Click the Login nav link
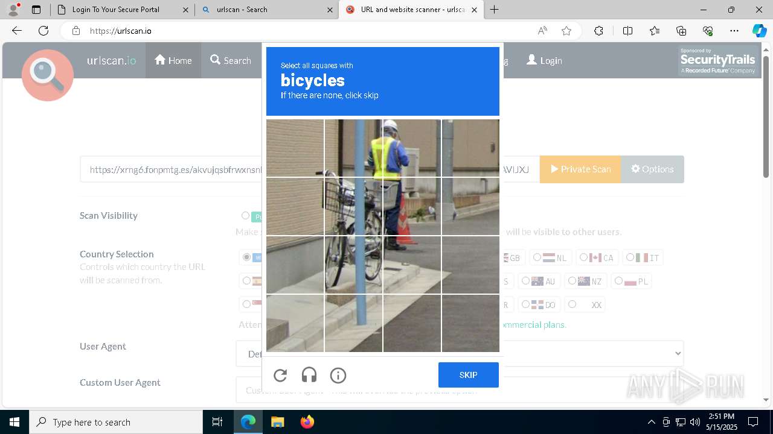Viewport: 773px width, 434px height. [x=544, y=60]
